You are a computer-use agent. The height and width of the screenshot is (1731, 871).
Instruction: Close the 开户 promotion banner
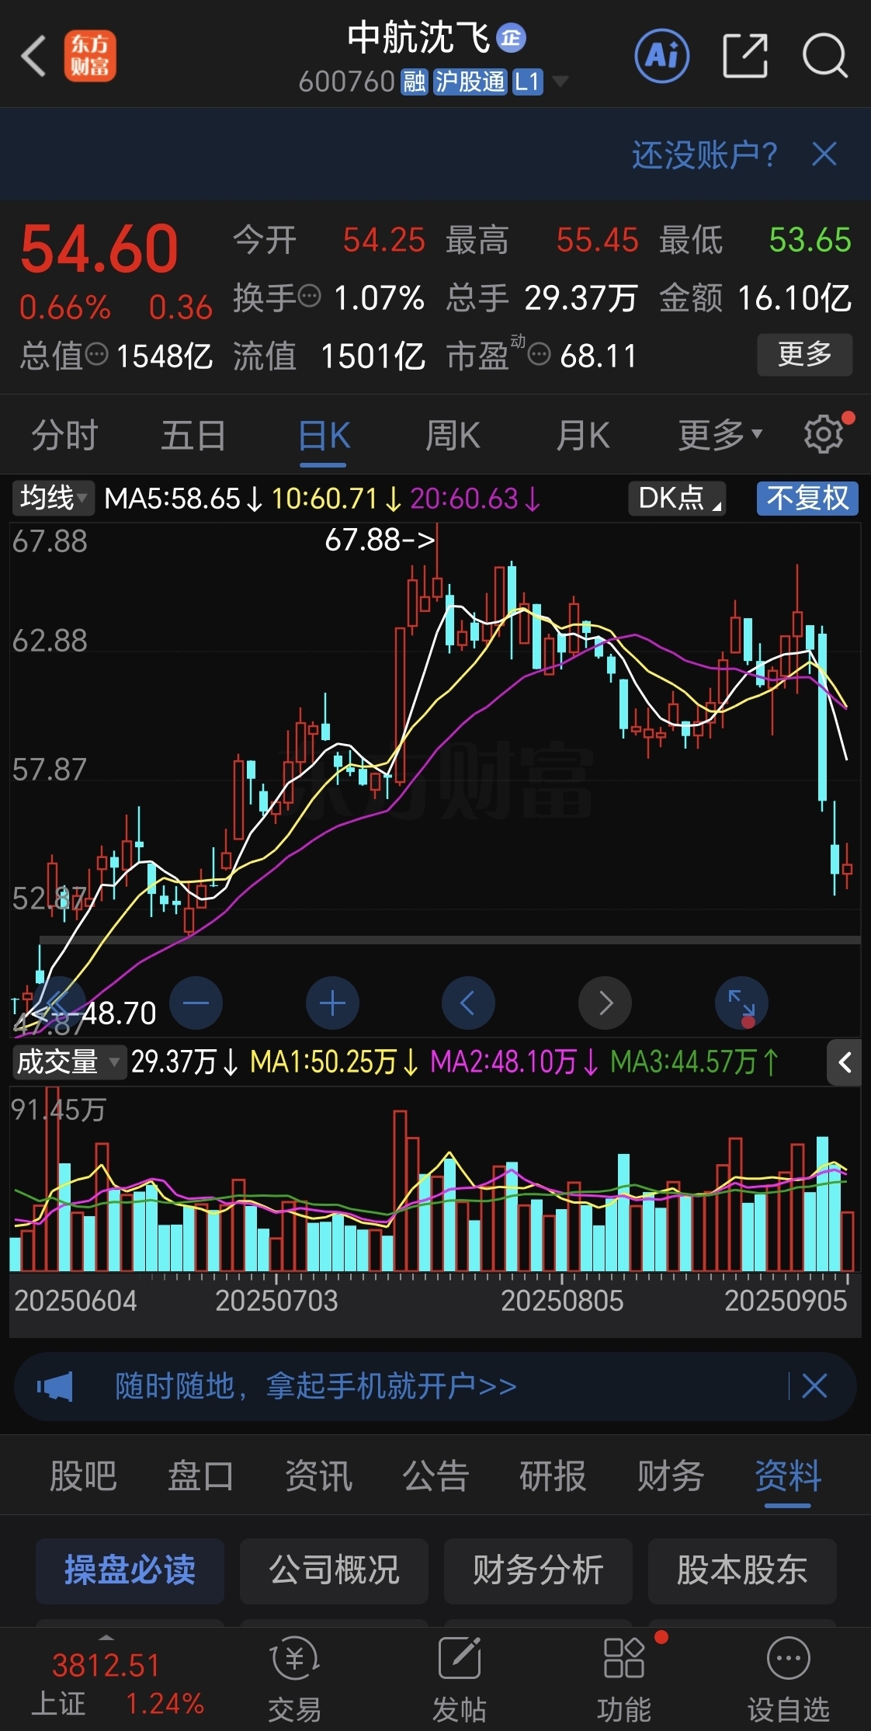click(x=814, y=1385)
